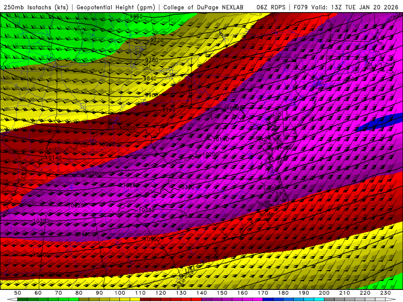The width and height of the screenshot is (403, 302).
Task: Click the 10260 height contour label
Action: pos(131,185)
